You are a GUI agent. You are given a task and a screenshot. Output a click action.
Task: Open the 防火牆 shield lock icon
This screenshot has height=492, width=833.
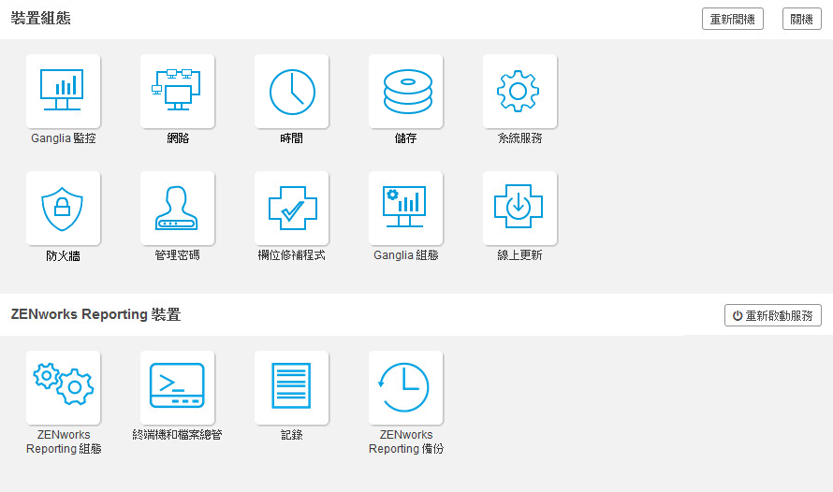pos(64,208)
